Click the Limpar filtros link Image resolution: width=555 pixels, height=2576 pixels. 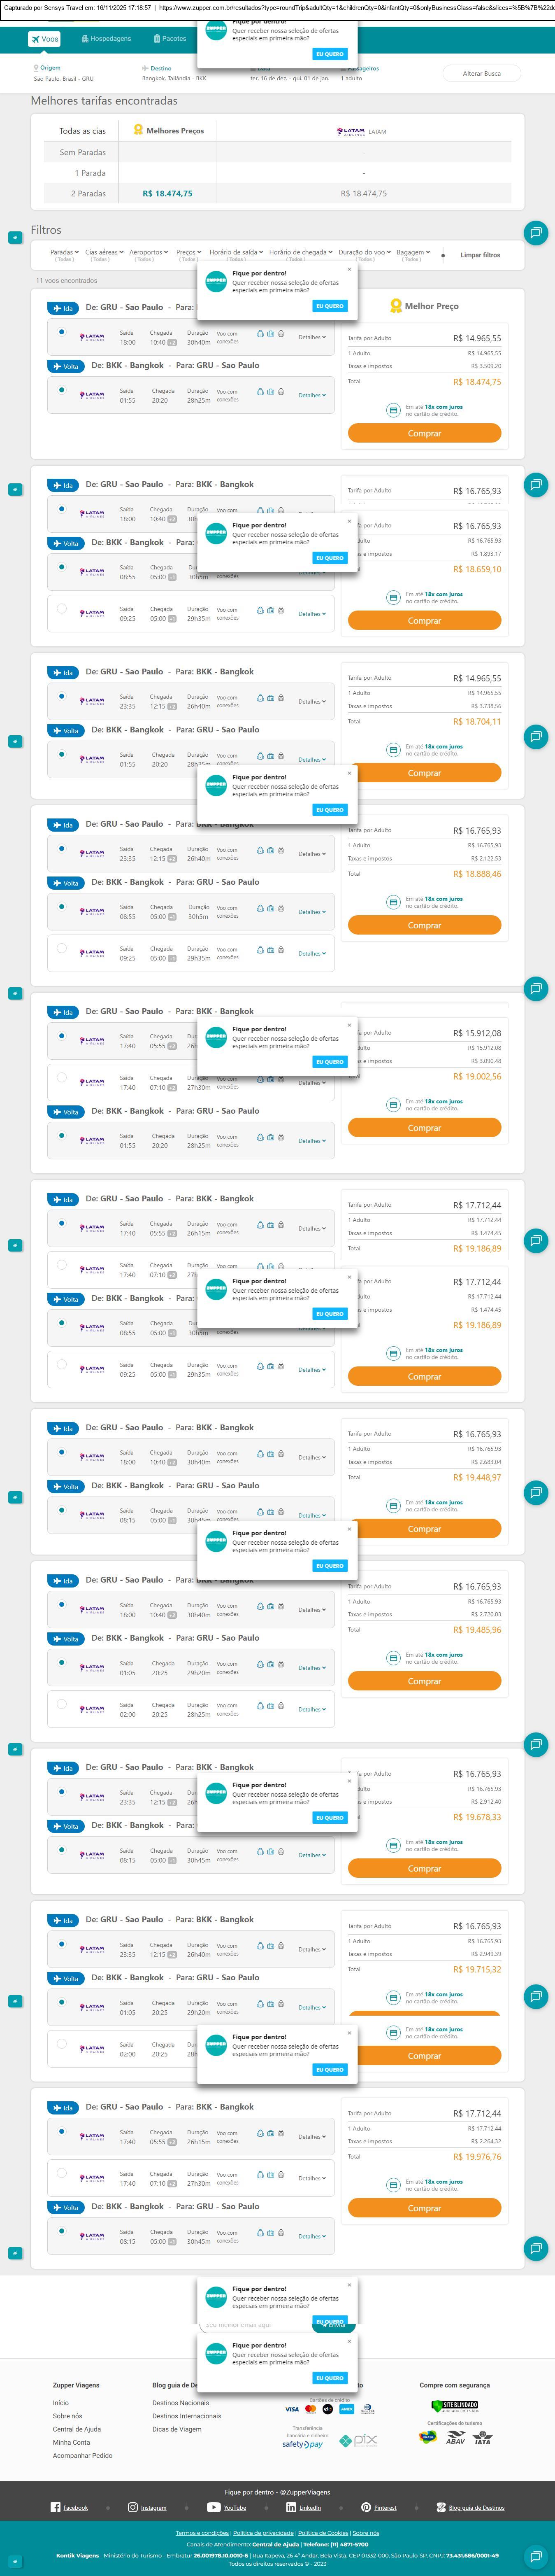[x=480, y=255]
